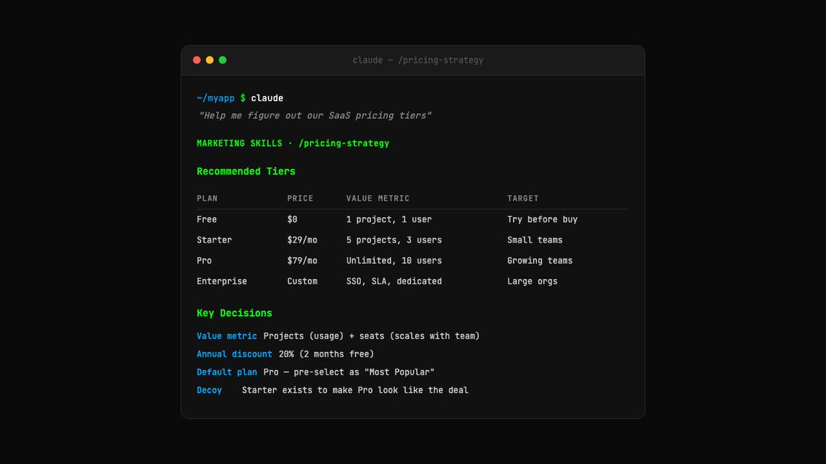This screenshot has height=464, width=826.
Task: Click the 'PLAN' column header
Action: tap(207, 198)
